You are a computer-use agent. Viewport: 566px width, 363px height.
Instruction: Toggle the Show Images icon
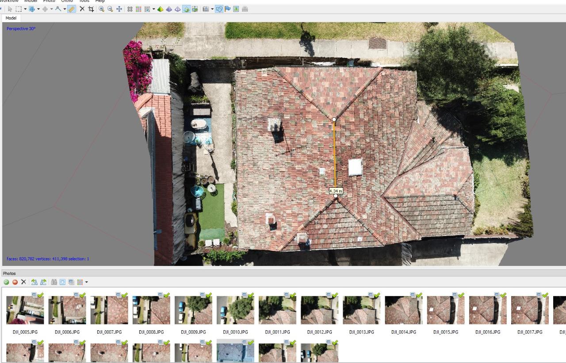pos(236,9)
